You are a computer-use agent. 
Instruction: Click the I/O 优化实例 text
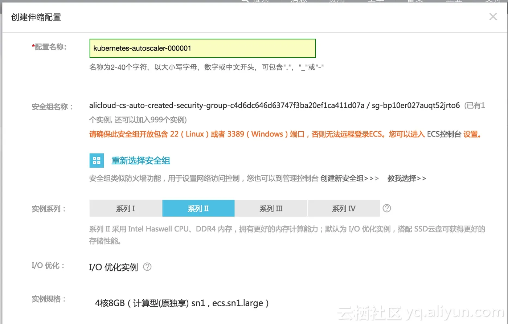[x=114, y=267]
